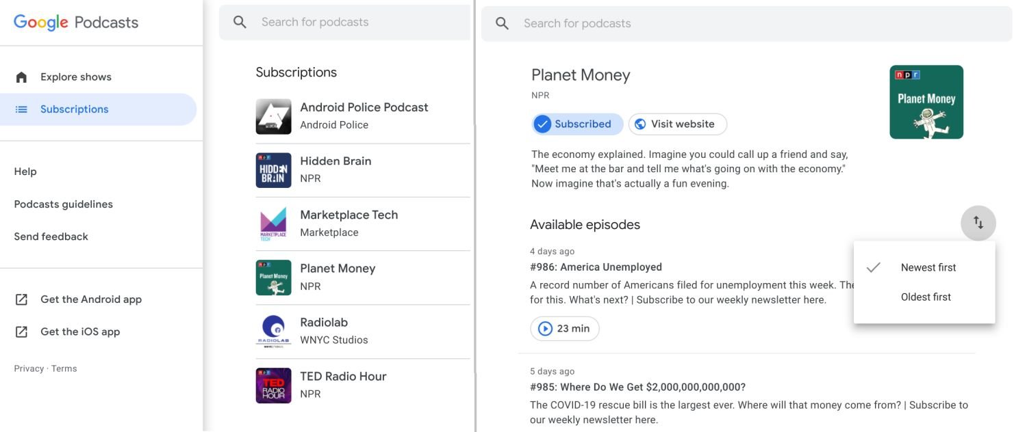Select Newest first sort option

click(928, 268)
